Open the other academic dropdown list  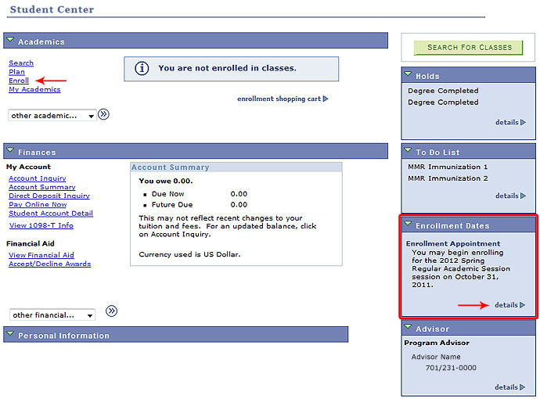pos(52,116)
